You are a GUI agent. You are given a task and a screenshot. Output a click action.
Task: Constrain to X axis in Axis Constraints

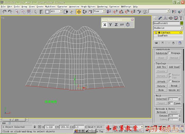pos(105,25)
